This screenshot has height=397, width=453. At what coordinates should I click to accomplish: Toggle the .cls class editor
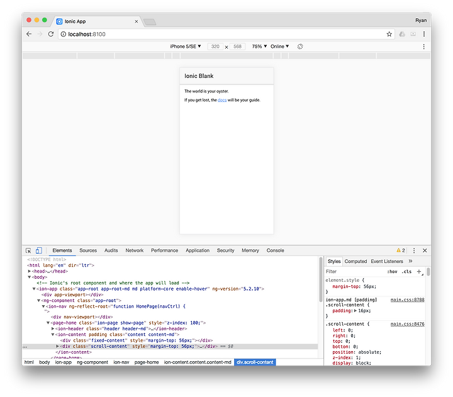point(406,272)
